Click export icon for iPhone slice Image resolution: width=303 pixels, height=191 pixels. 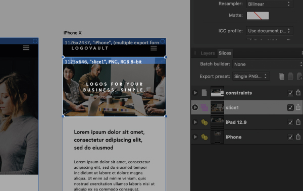(298, 137)
